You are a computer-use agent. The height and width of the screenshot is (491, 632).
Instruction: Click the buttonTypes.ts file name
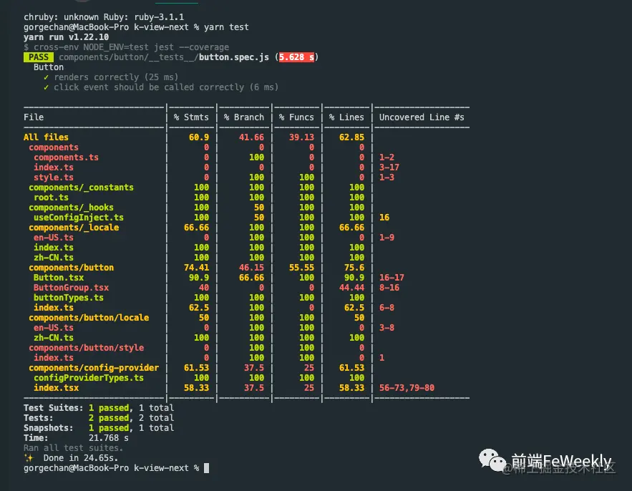pos(69,298)
